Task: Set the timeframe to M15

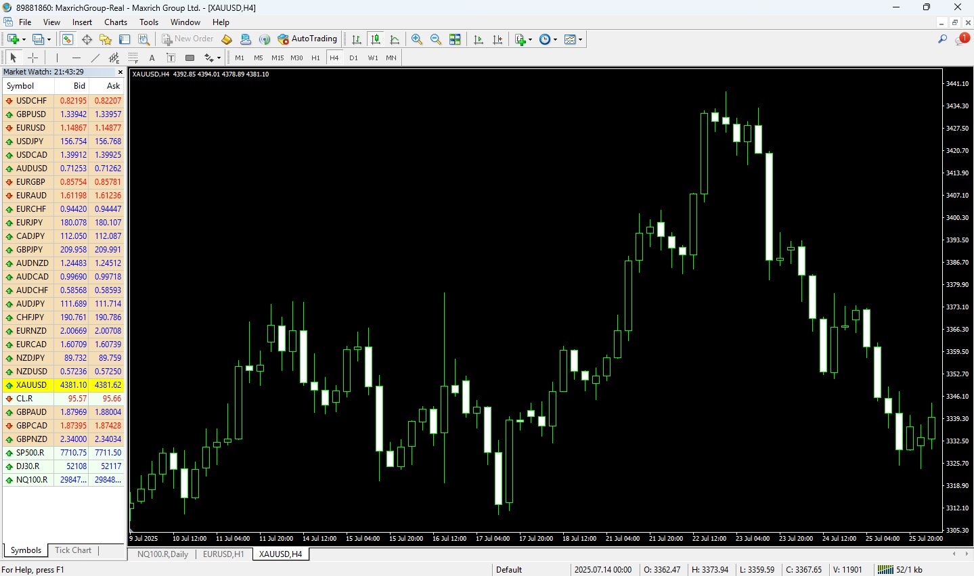Action: (278, 58)
